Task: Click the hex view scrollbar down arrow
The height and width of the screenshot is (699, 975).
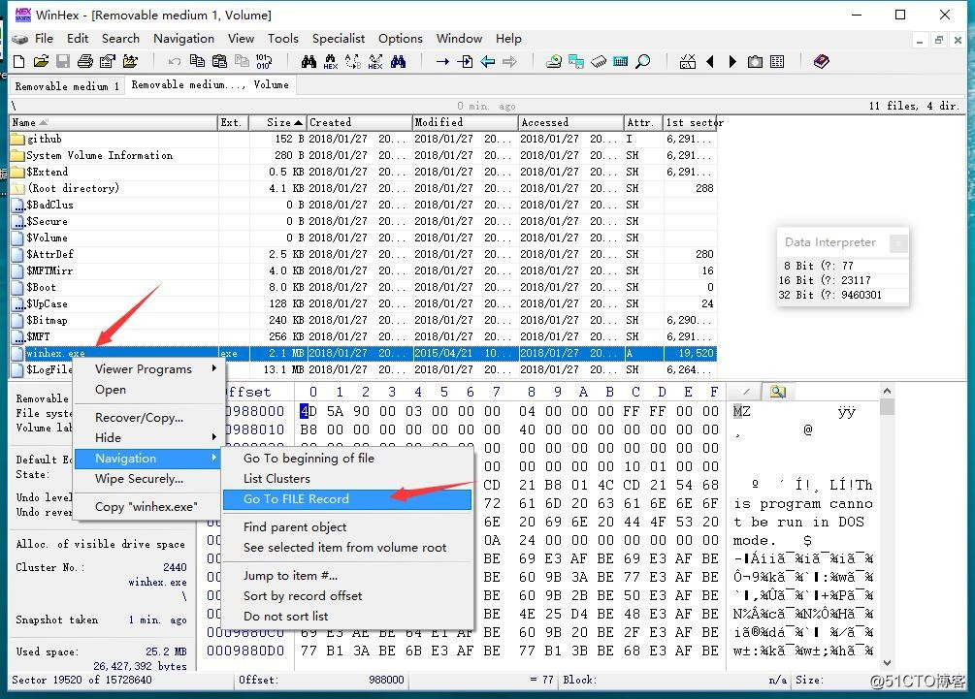Action: [888, 662]
